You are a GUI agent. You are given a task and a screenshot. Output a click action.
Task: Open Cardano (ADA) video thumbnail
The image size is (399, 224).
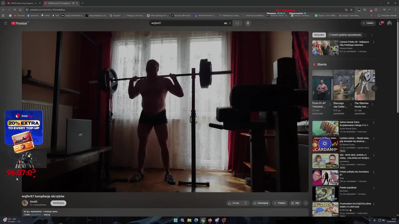click(325, 144)
